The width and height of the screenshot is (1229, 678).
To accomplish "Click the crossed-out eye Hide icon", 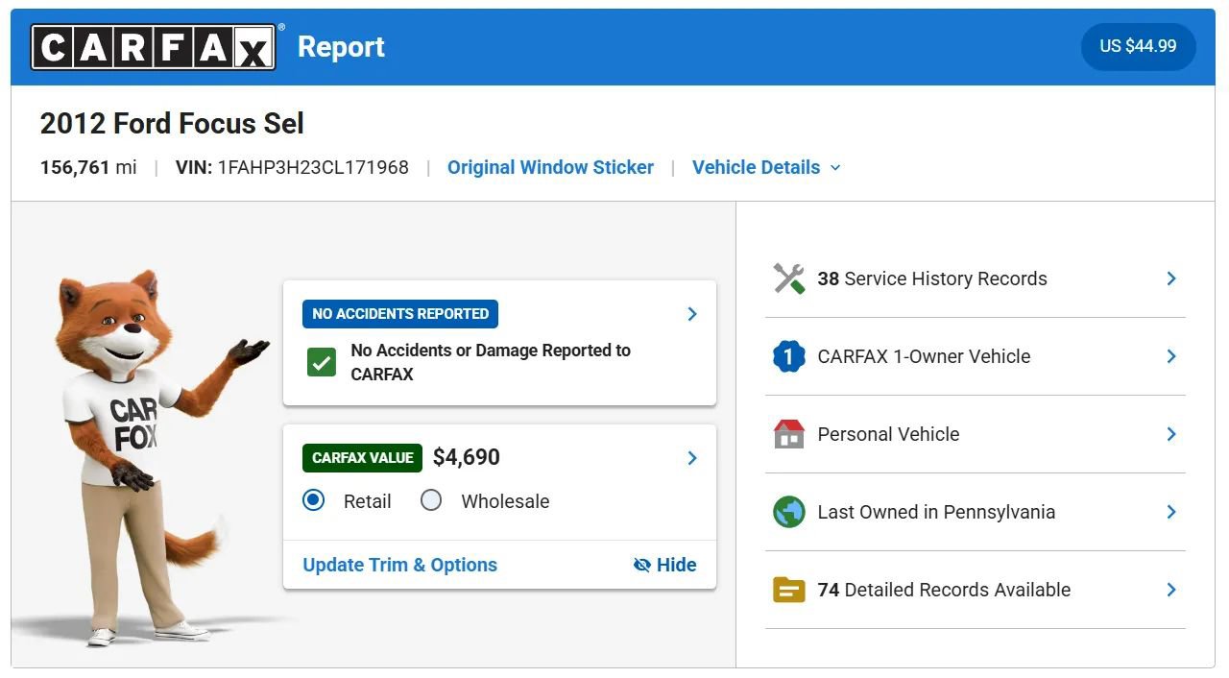I will click(x=642, y=565).
